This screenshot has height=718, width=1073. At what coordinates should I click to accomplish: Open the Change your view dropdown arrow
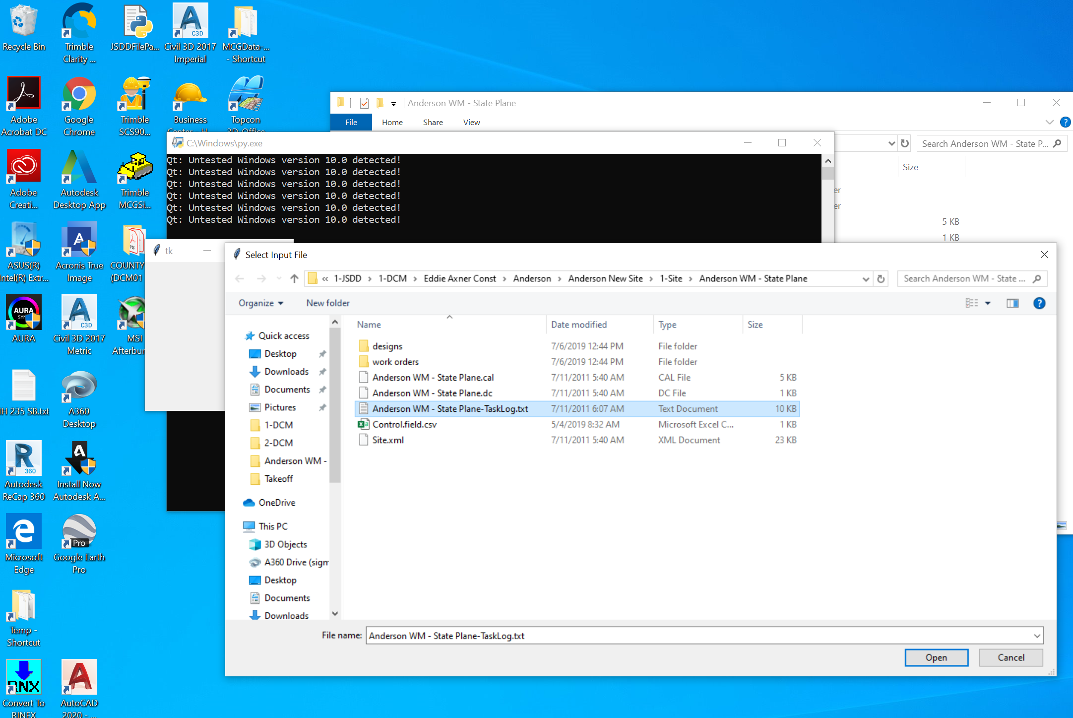[988, 303]
